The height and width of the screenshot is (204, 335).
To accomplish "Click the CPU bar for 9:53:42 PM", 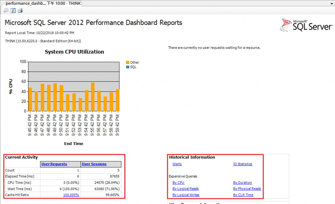I will pyautogui.click(x=80, y=105).
